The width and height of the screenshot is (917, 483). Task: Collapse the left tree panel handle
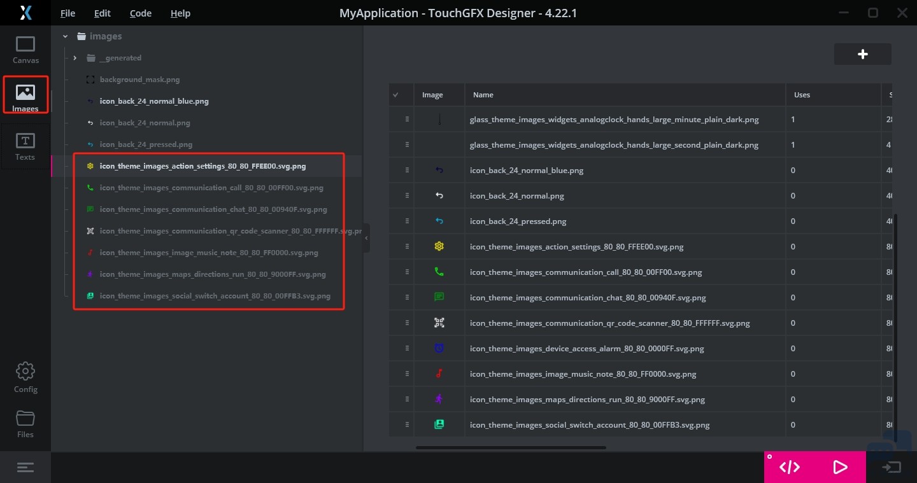click(x=366, y=238)
